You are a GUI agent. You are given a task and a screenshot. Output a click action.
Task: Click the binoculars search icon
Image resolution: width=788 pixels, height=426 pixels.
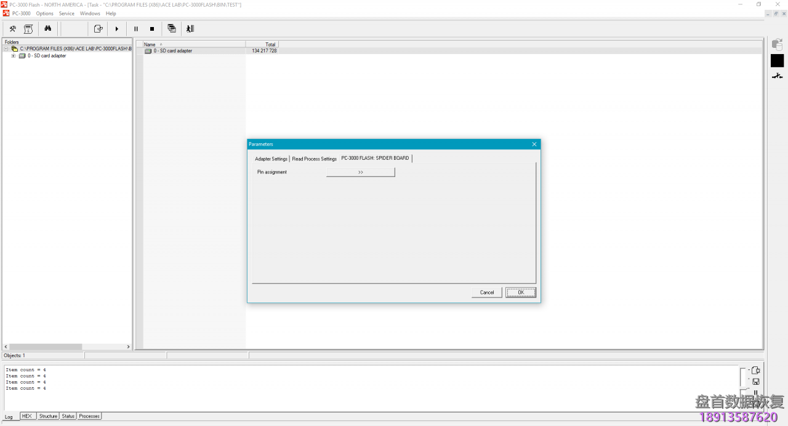click(x=47, y=29)
